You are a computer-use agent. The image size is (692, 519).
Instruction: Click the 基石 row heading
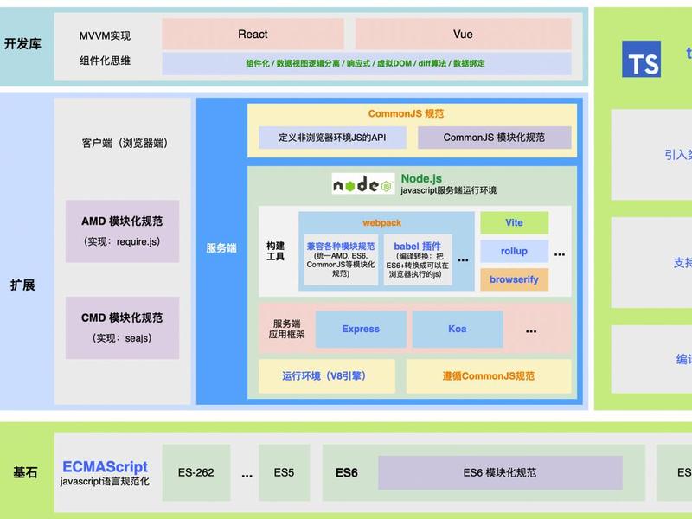25,472
